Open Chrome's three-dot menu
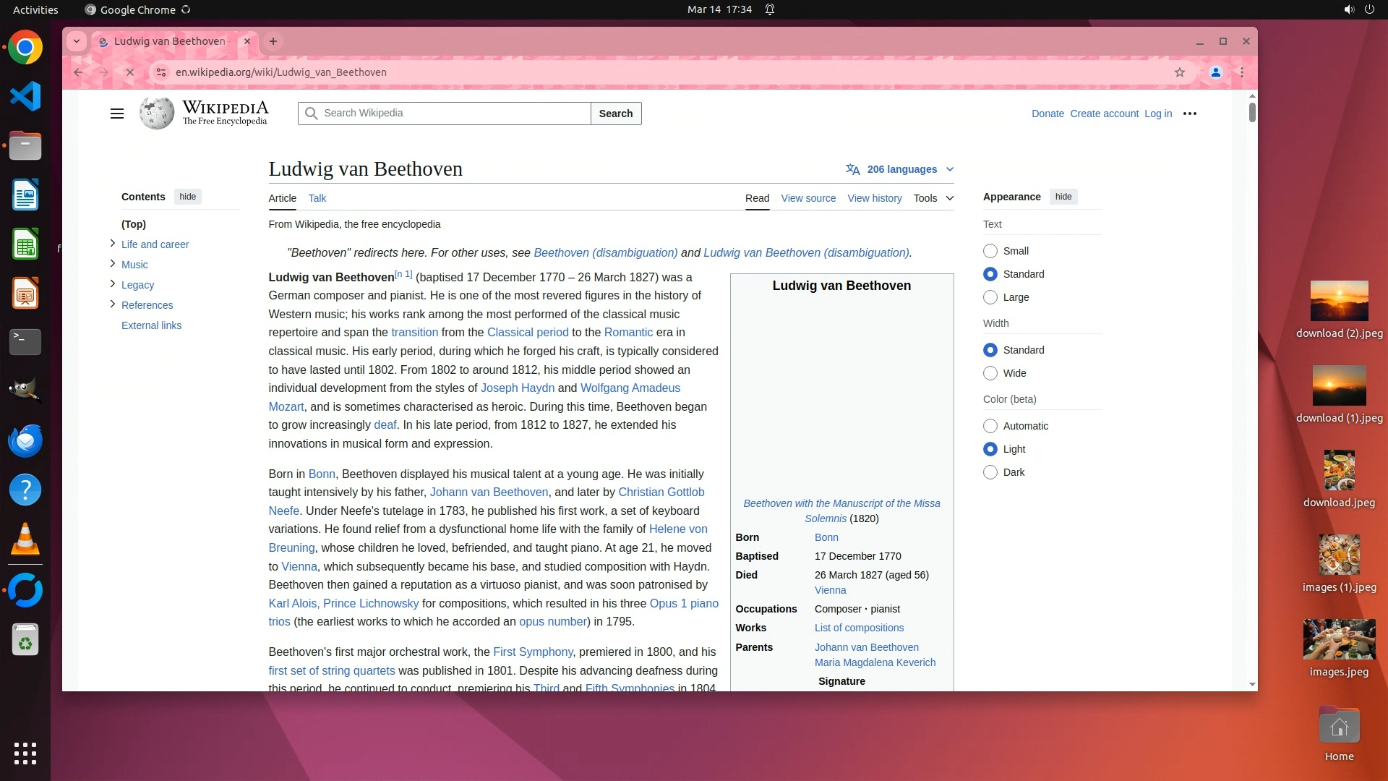This screenshot has width=1388, height=781. 1242,72
